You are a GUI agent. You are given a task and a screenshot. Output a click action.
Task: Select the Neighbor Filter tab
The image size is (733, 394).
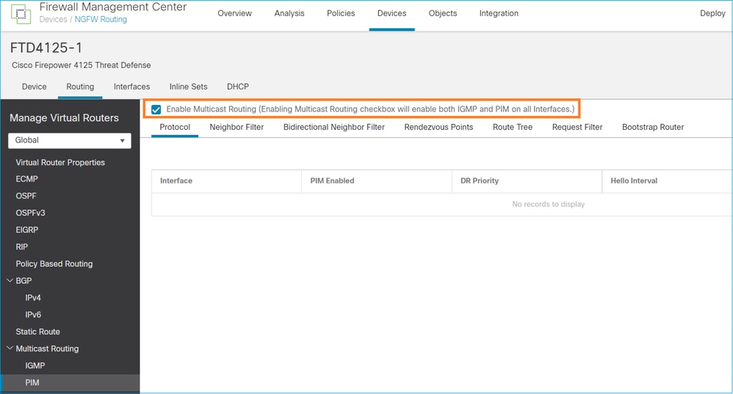pyautogui.click(x=236, y=127)
